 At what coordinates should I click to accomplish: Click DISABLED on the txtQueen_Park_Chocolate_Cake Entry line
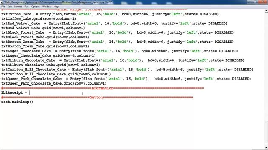tap(240, 79)
